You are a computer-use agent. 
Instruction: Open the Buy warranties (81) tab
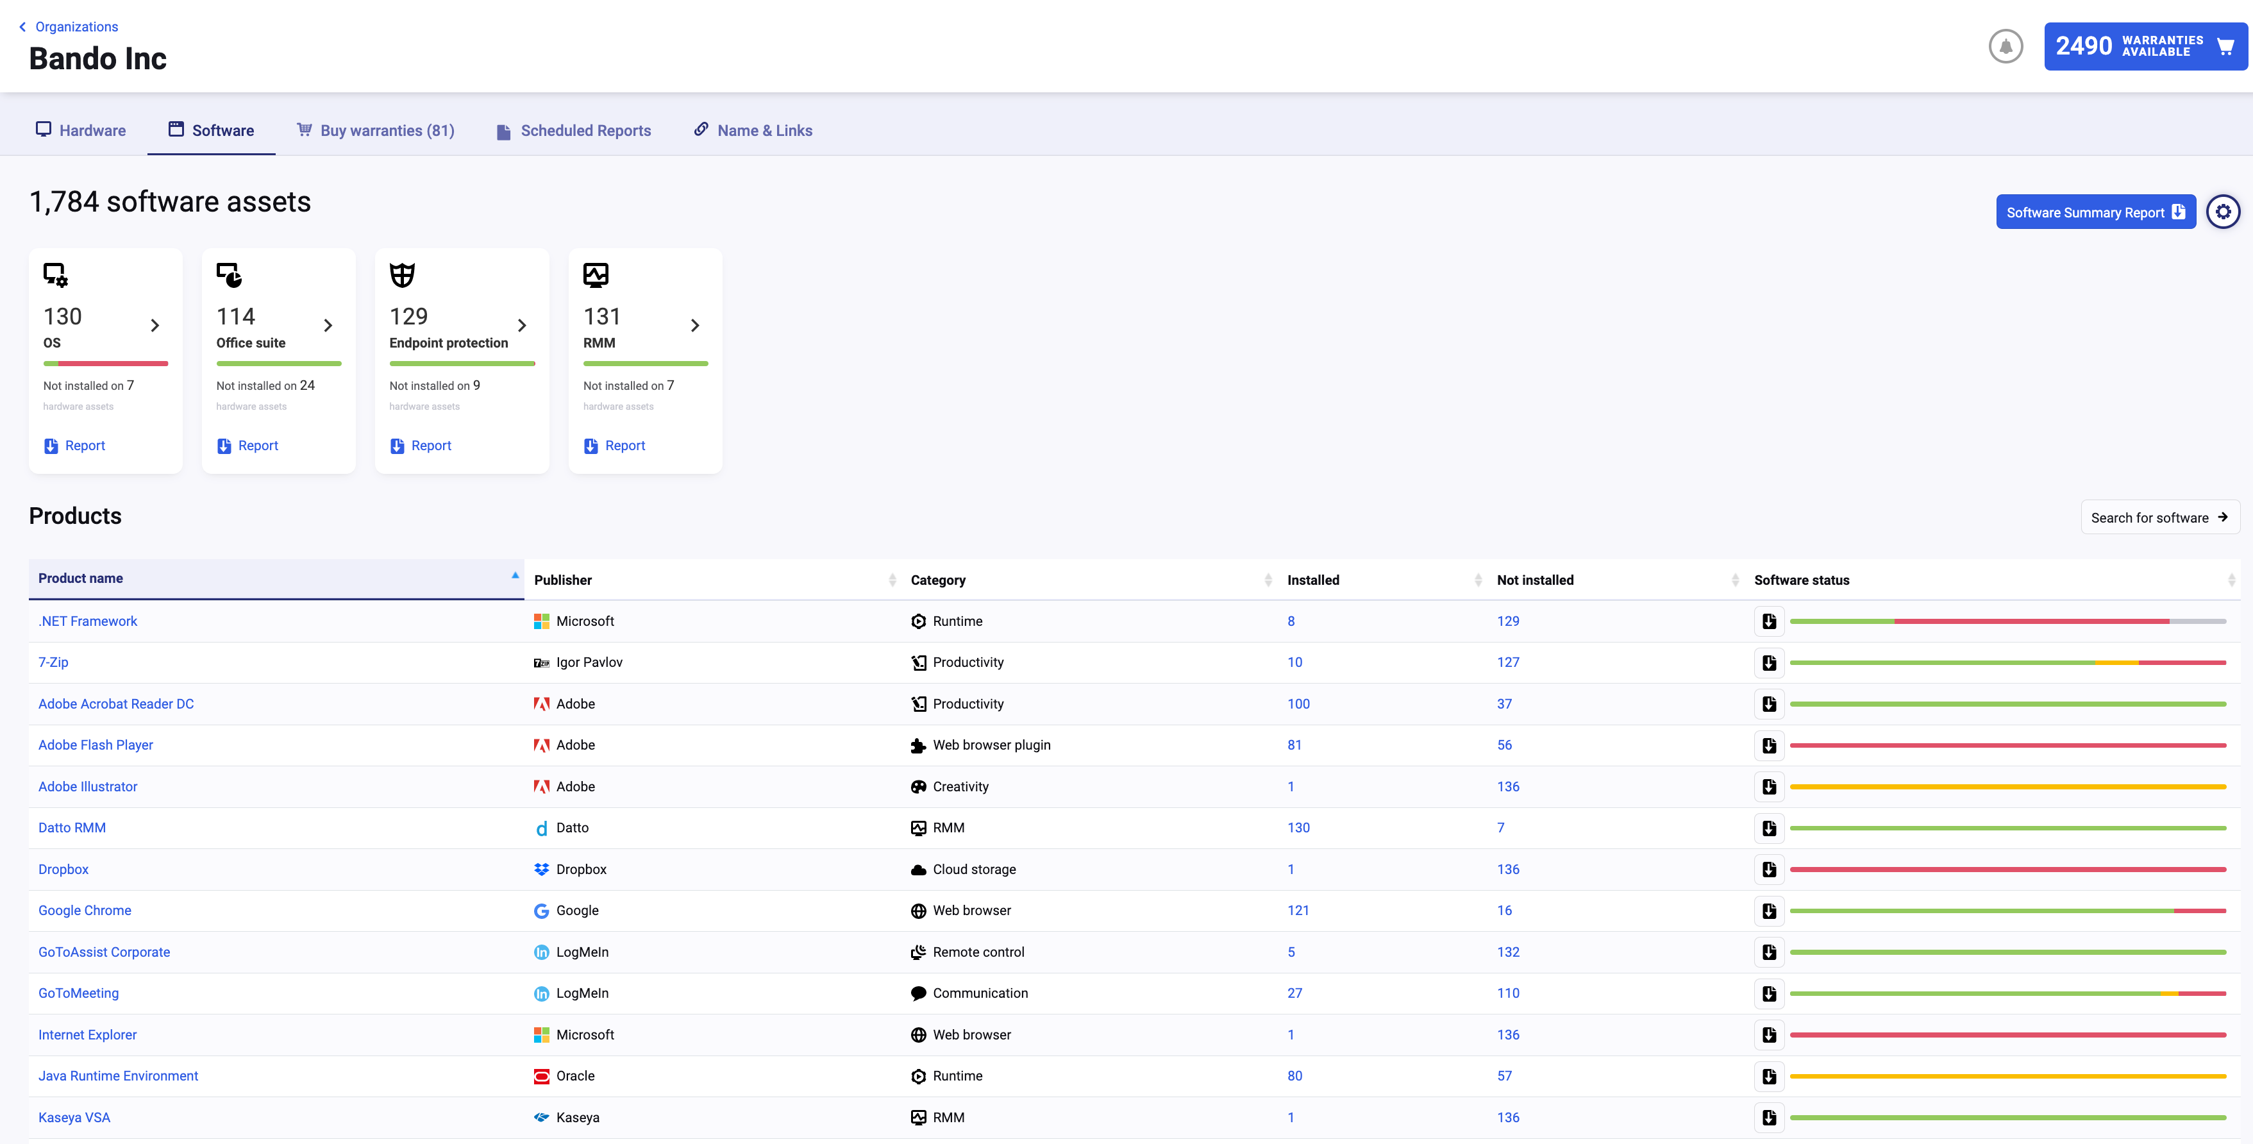pyautogui.click(x=375, y=130)
